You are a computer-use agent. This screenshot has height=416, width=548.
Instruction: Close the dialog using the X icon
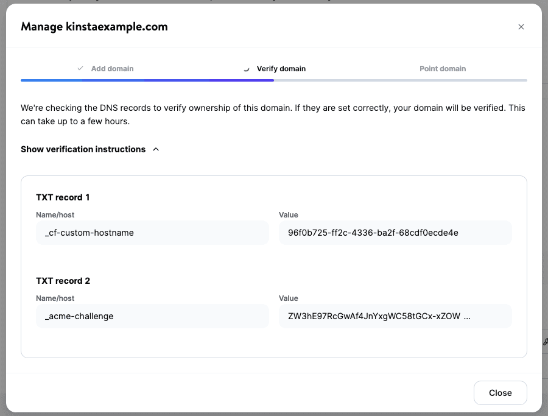pos(521,27)
